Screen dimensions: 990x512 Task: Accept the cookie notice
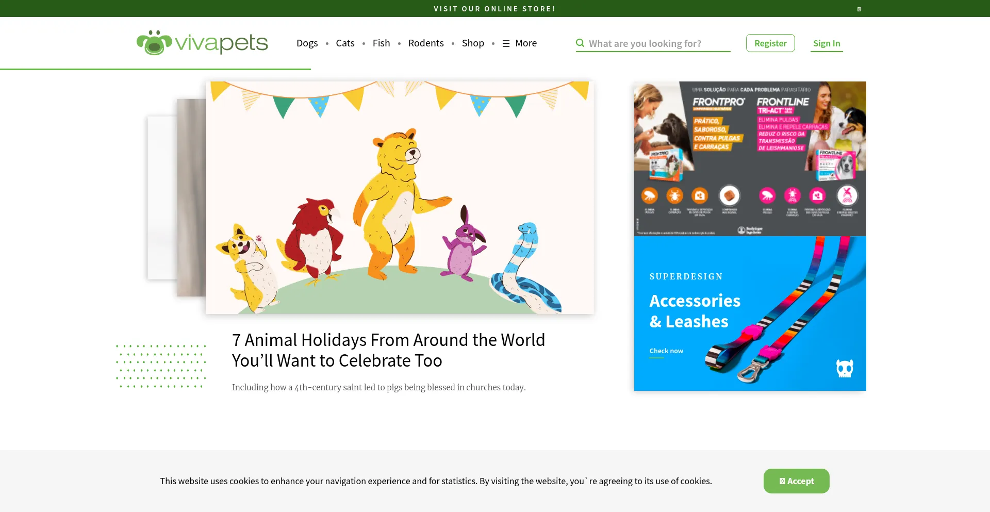797,481
